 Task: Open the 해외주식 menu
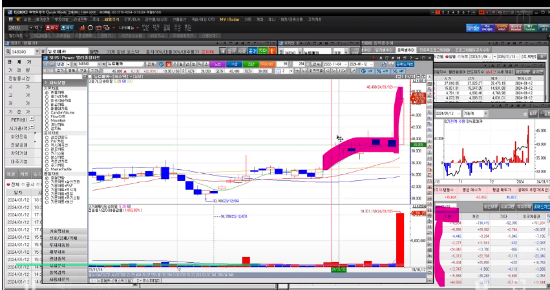coord(112,19)
